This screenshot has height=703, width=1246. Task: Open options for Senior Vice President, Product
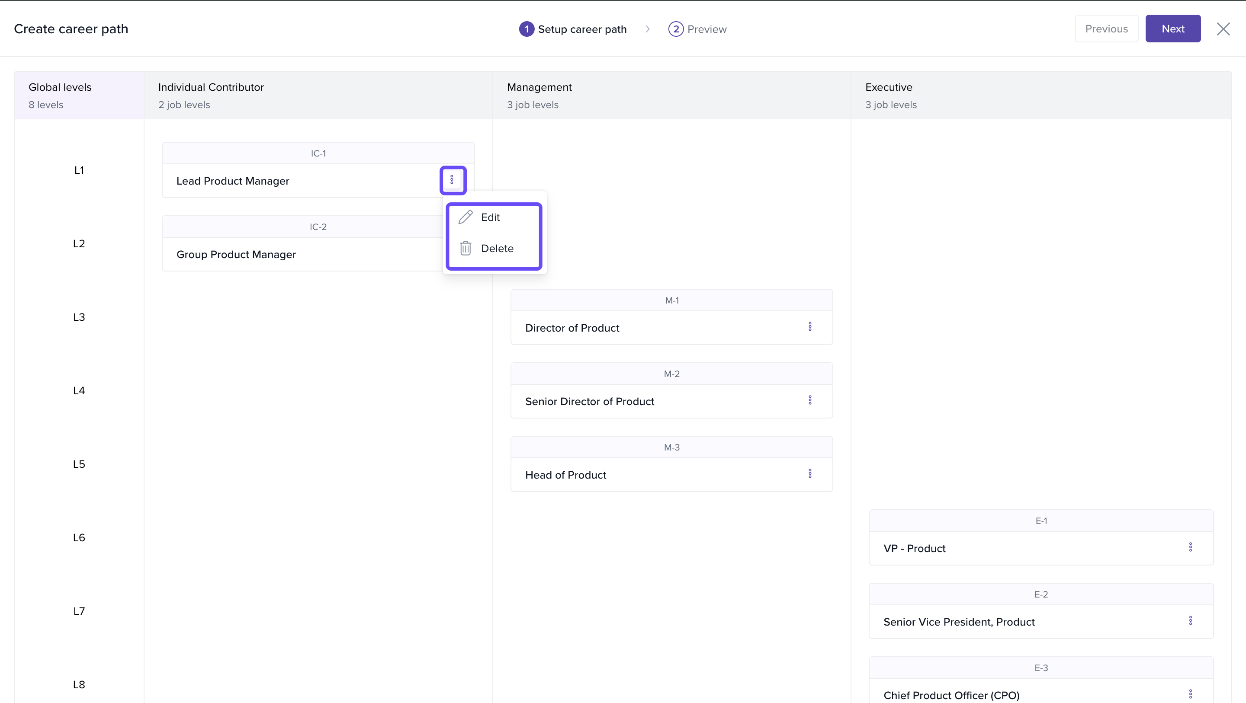(1190, 621)
